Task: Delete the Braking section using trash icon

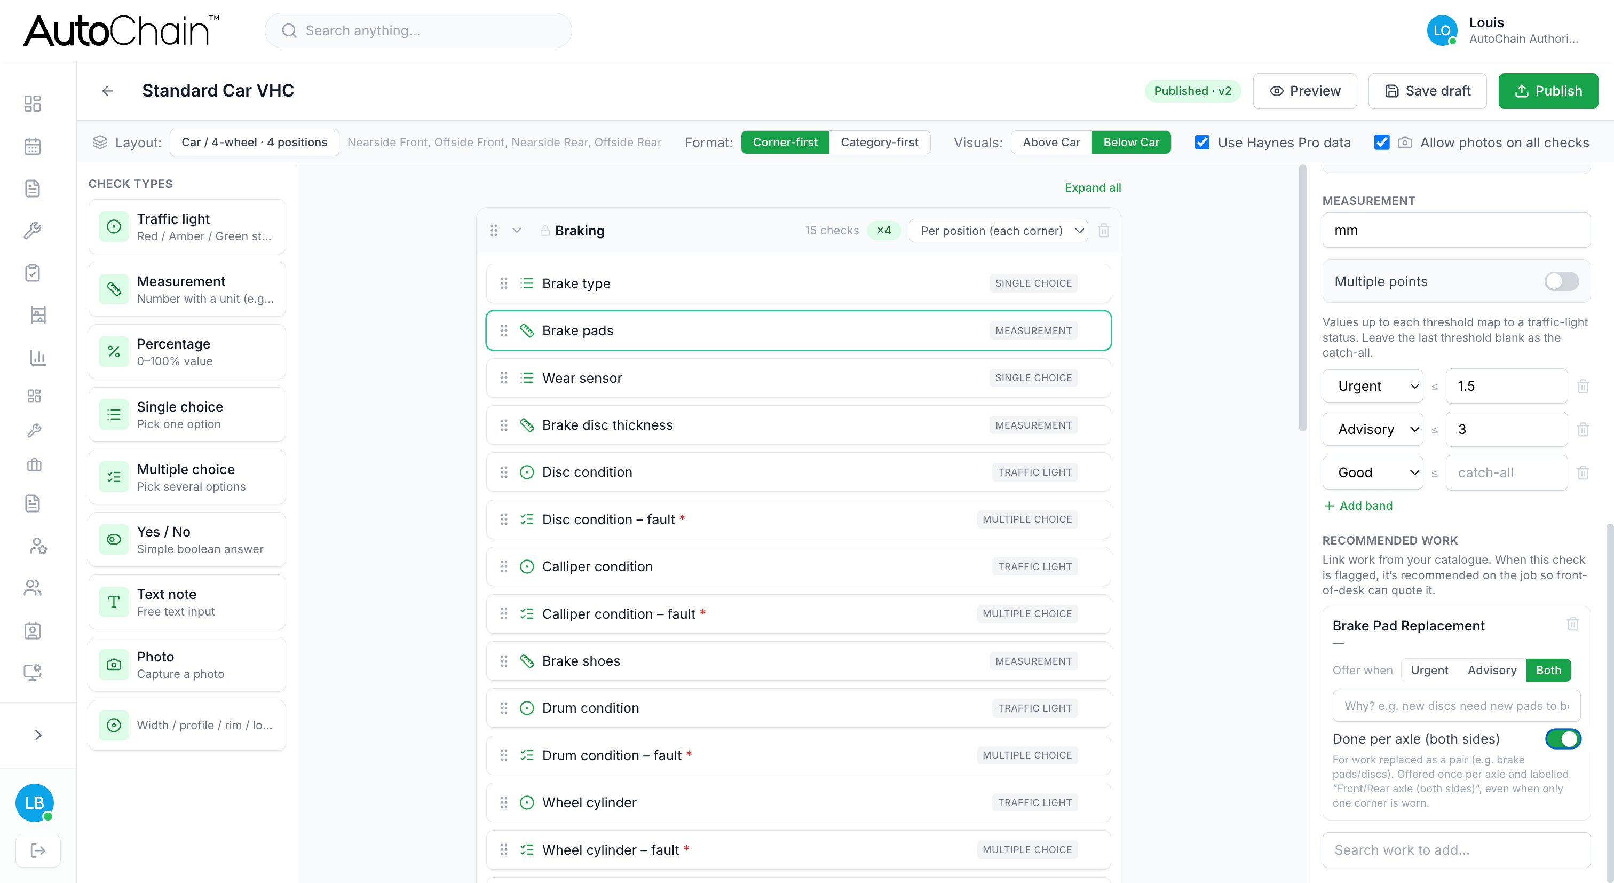Action: coord(1104,231)
